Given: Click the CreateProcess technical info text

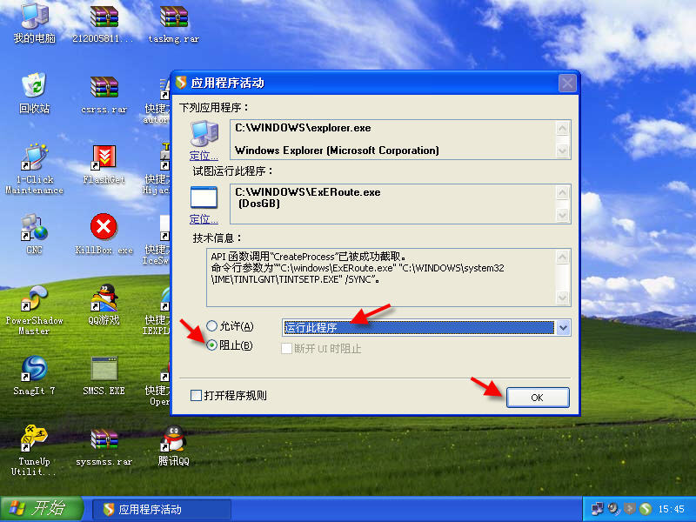Looking at the screenshot, I should 308,257.
